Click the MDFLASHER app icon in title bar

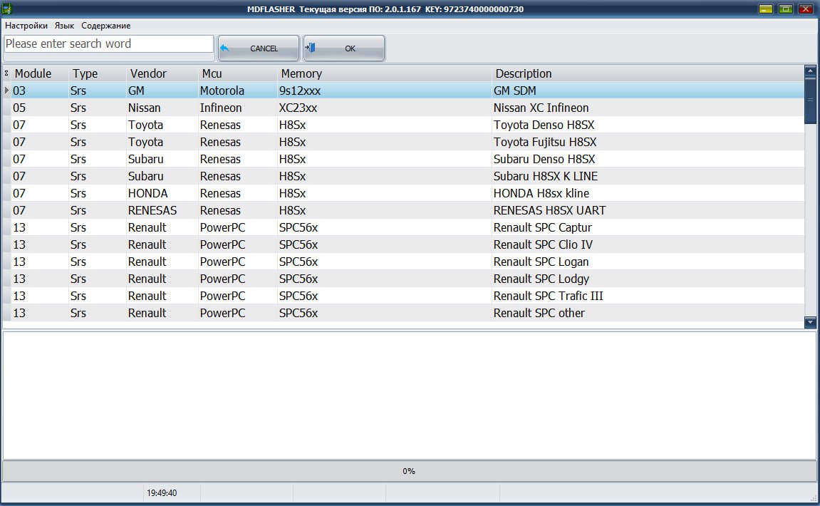point(7,9)
